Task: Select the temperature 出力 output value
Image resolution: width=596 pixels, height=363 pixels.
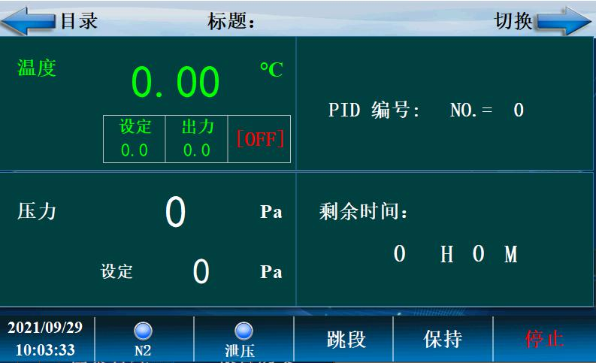Action: pyautogui.click(x=196, y=150)
